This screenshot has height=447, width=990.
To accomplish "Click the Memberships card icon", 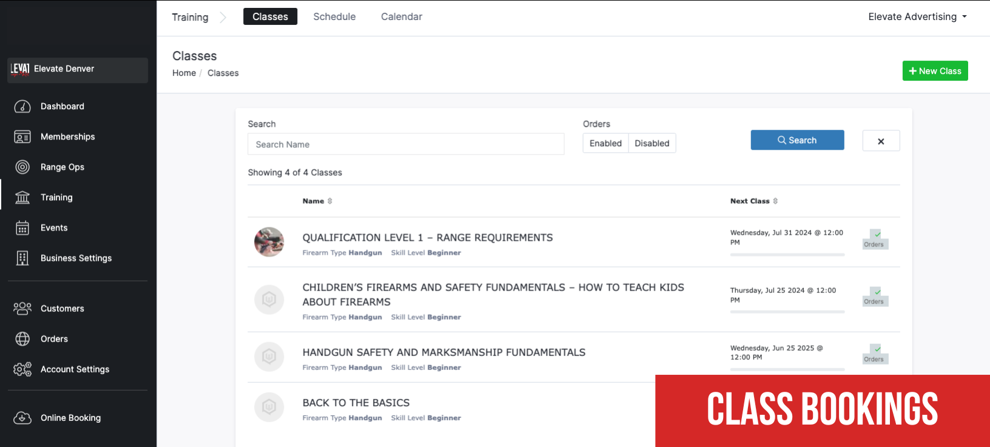I will [22, 137].
